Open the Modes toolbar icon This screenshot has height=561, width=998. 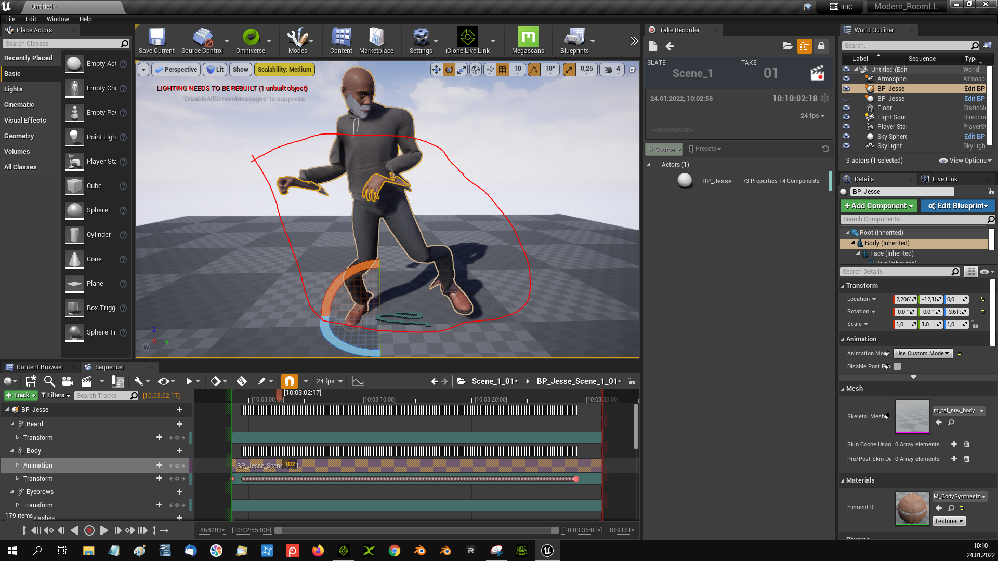tap(298, 41)
